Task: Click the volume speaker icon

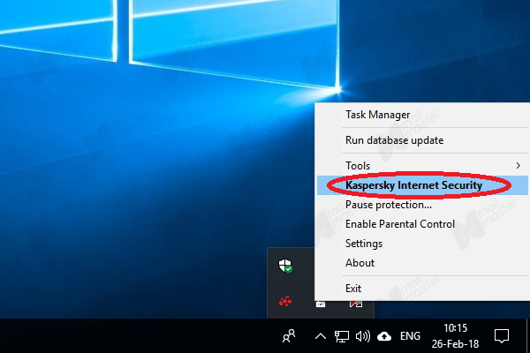Action: 363,336
